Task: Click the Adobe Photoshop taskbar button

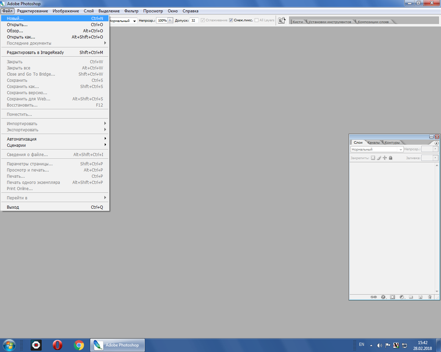Action: (117, 345)
